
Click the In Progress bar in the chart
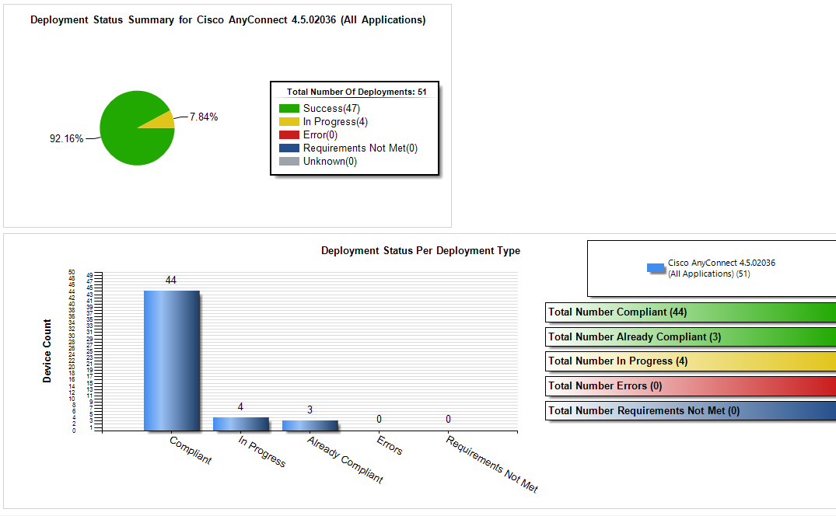click(241, 424)
